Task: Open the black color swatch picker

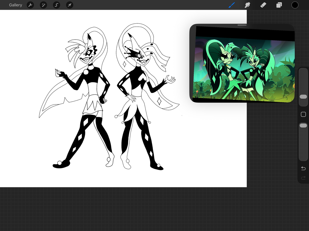Action: point(295,5)
